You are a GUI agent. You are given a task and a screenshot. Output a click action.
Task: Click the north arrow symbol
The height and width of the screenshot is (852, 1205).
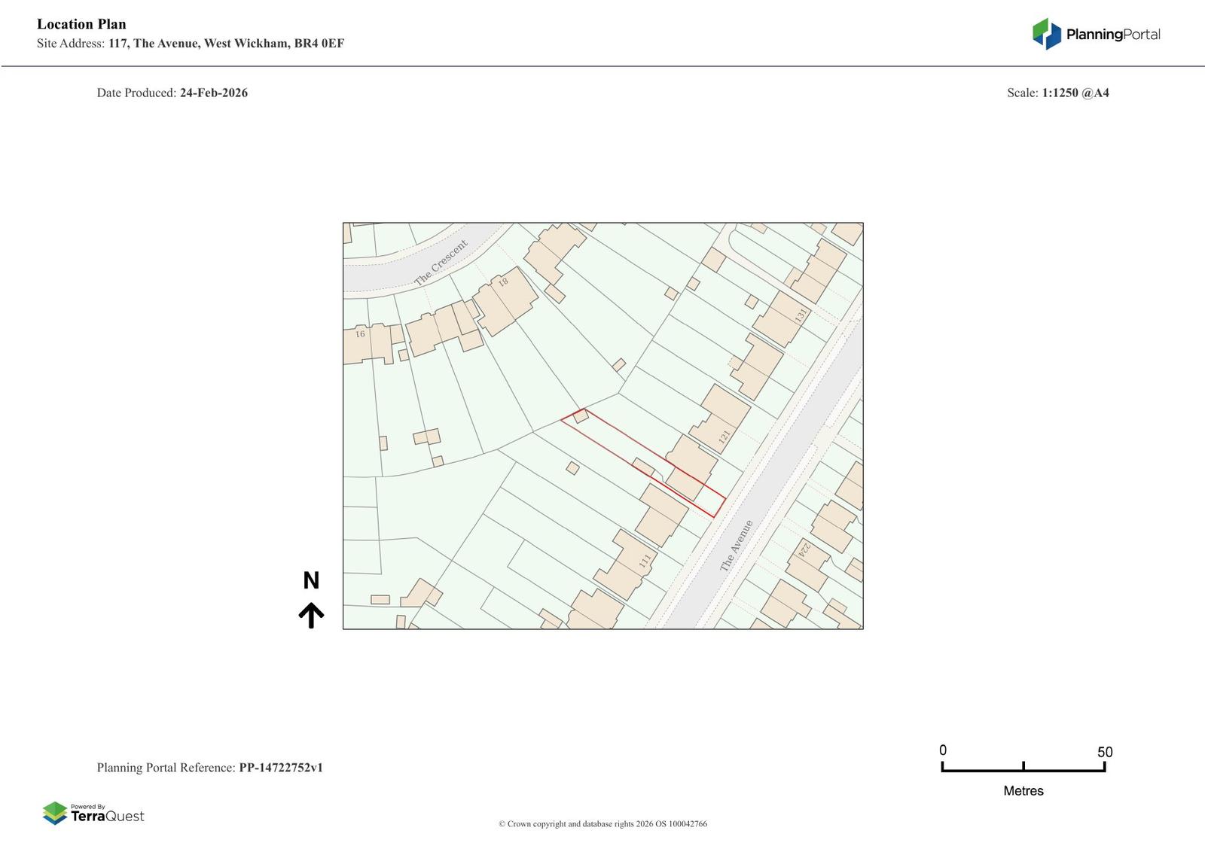click(311, 615)
